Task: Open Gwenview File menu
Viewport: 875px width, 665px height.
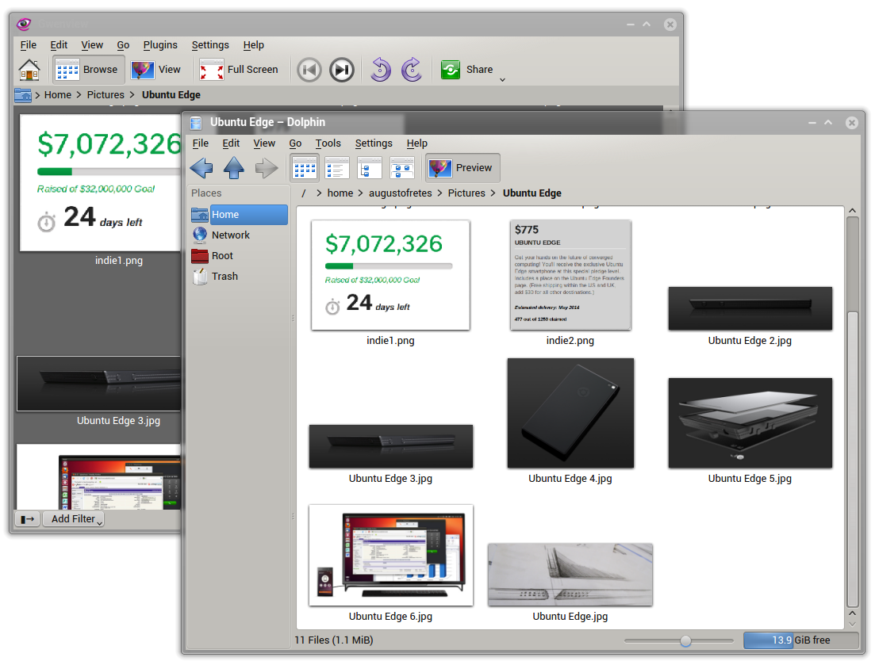Action: (x=29, y=45)
